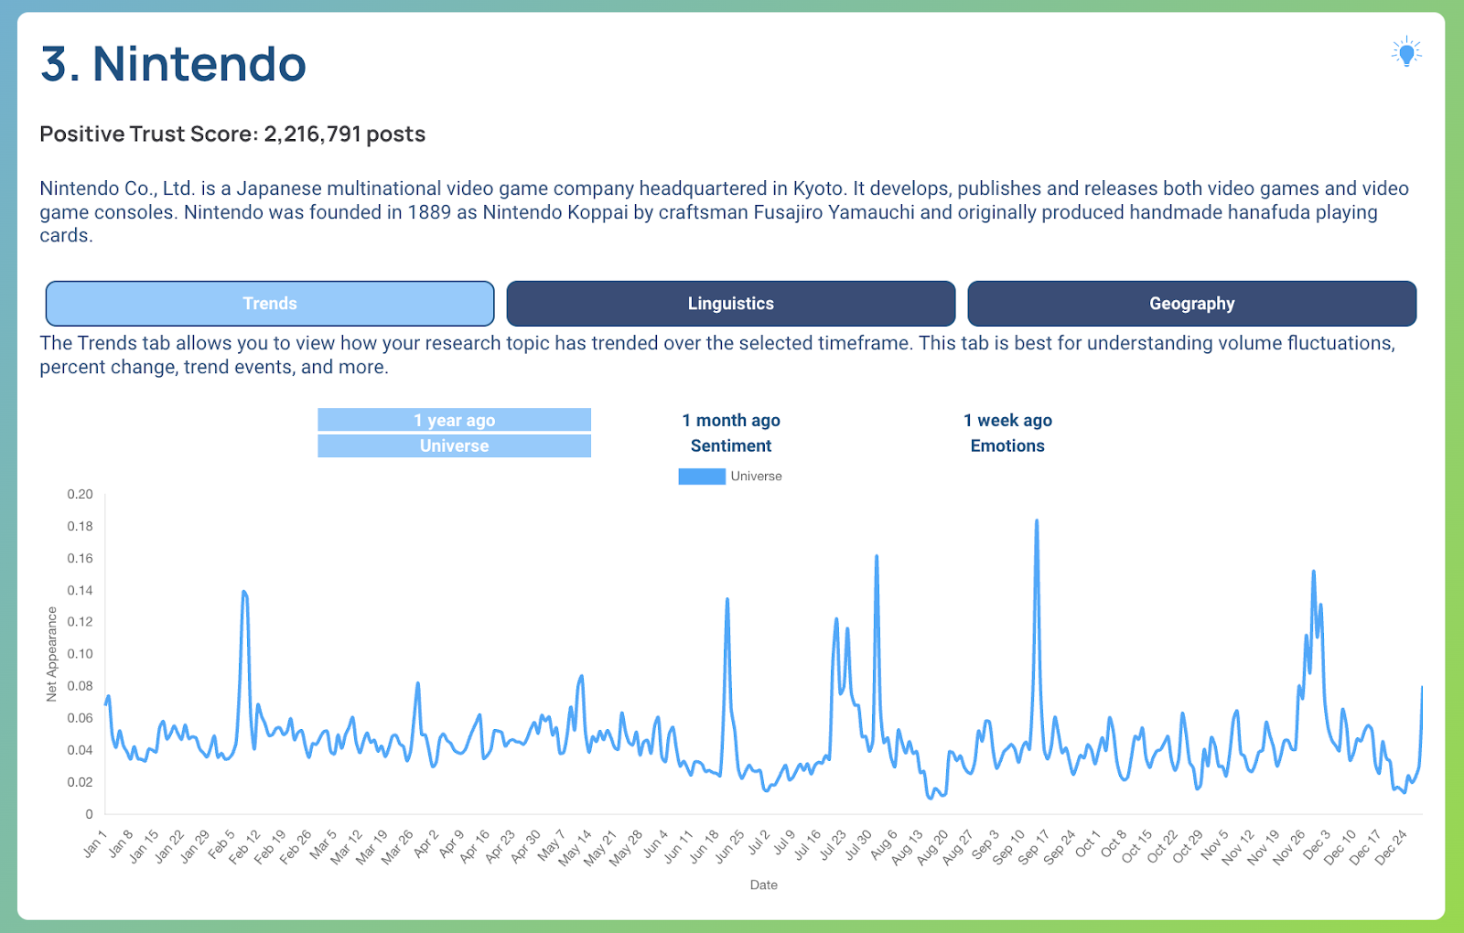Click the 3. Nintendo heading

[173, 64]
